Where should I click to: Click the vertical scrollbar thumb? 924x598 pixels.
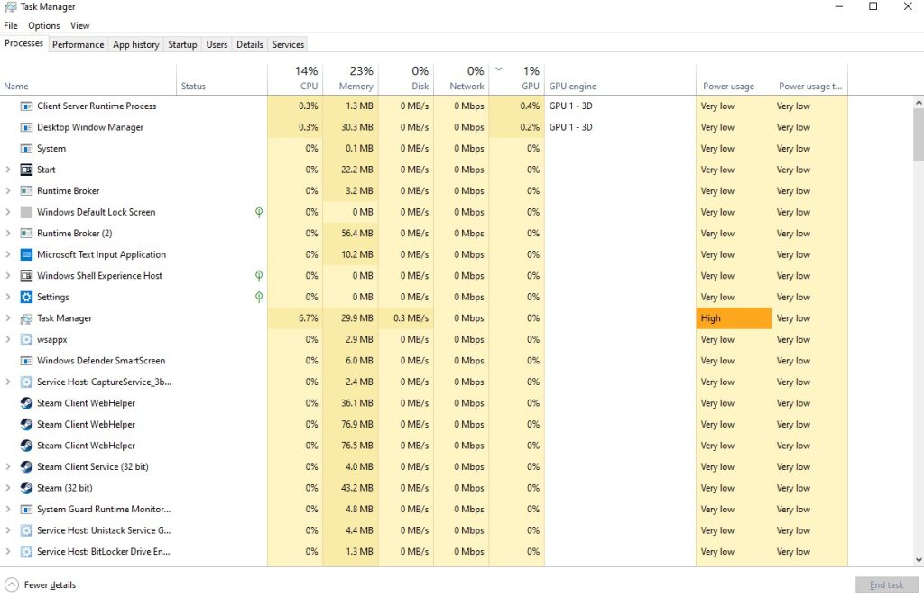coord(919,135)
